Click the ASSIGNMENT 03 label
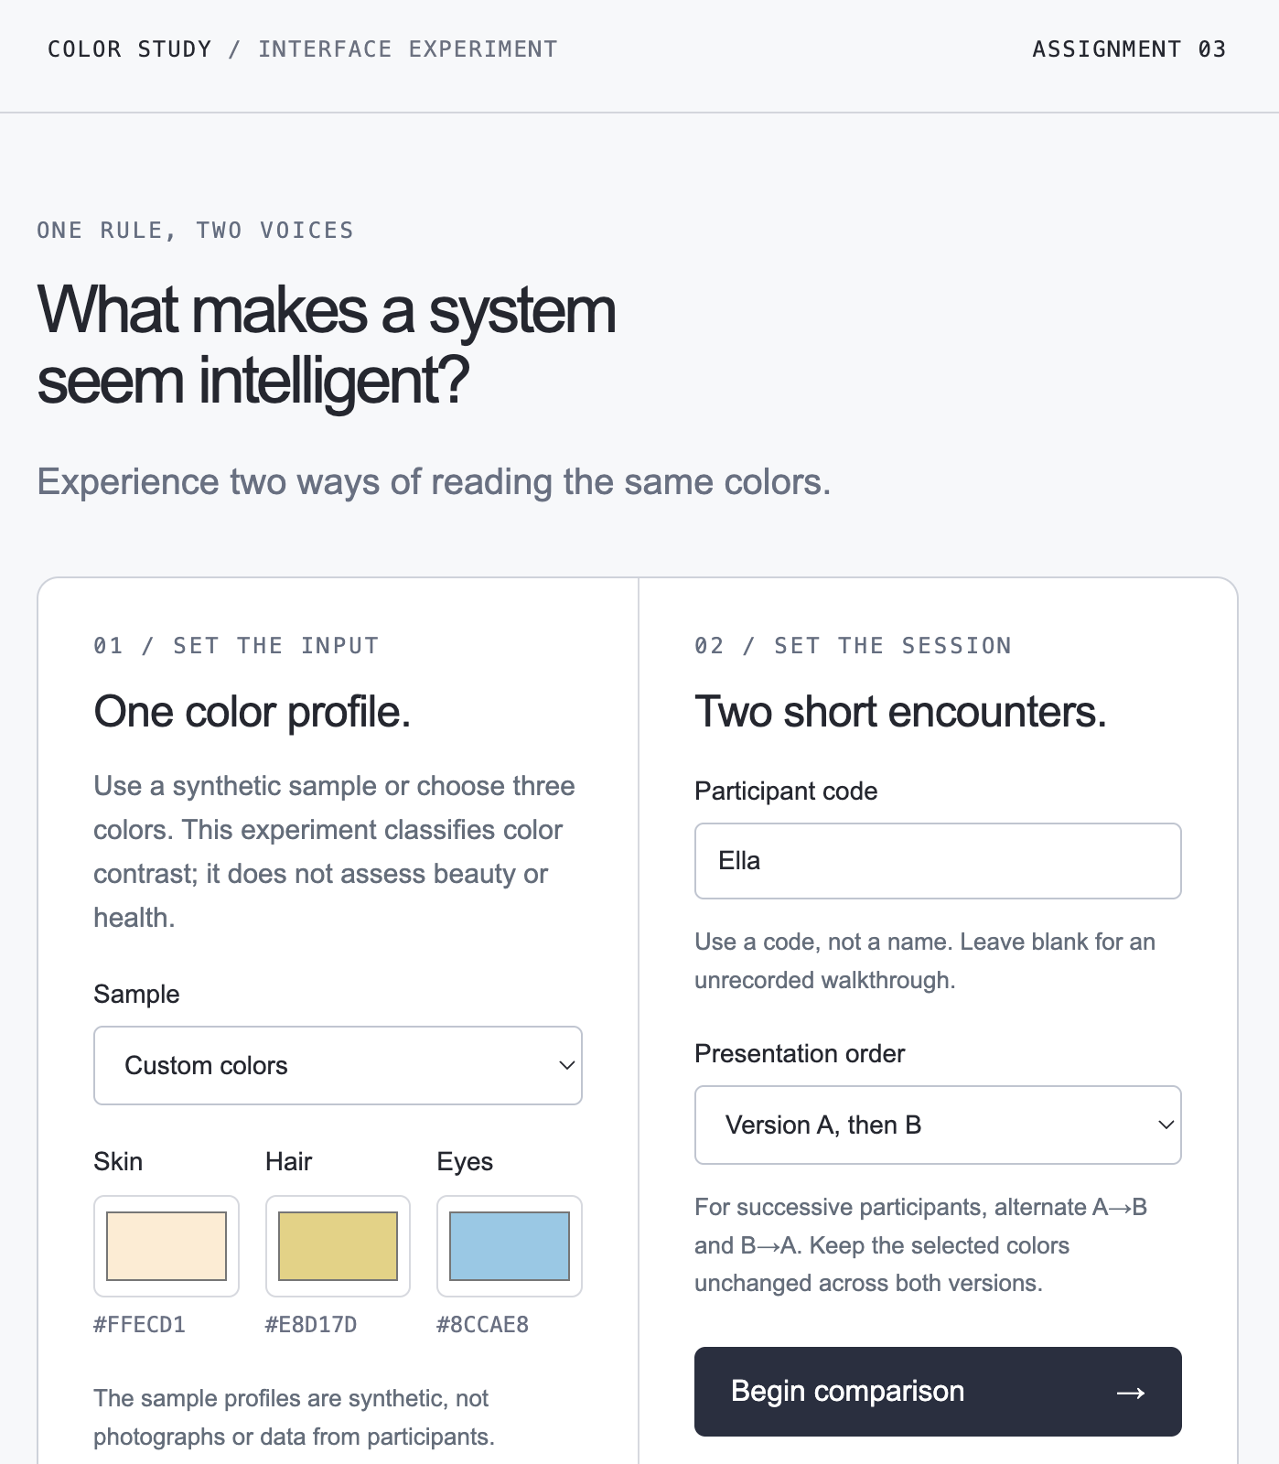 pos(1129,49)
